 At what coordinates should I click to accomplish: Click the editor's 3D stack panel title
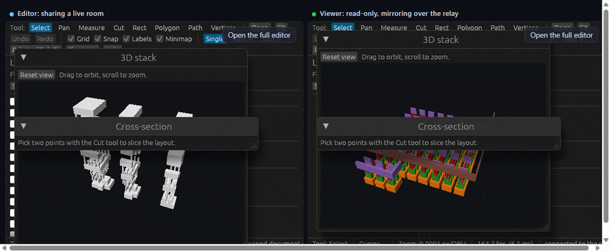(x=138, y=58)
